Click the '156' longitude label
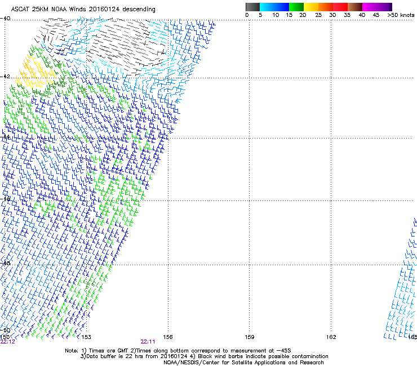Image resolution: width=417 pixels, height=366 pixels. click(x=168, y=337)
